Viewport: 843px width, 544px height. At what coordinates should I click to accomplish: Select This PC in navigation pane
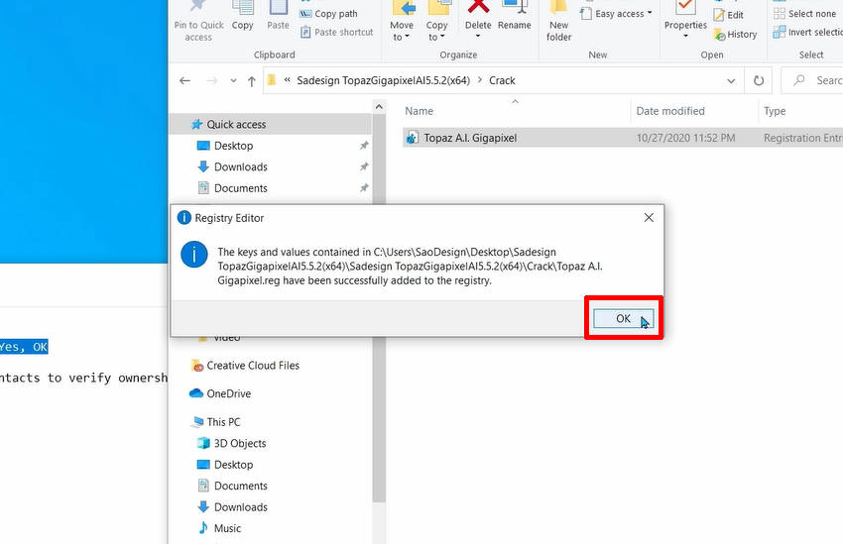[223, 422]
